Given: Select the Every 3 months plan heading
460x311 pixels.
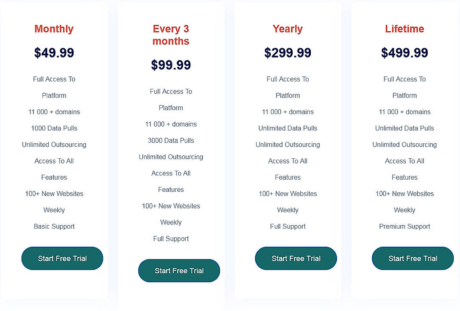Looking at the screenshot, I should [x=171, y=35].
